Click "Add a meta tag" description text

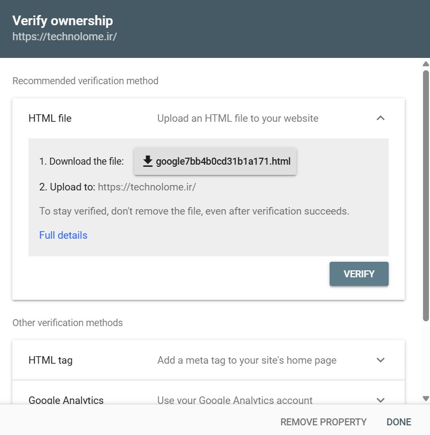pyautogui.click(x=247, y=360)
